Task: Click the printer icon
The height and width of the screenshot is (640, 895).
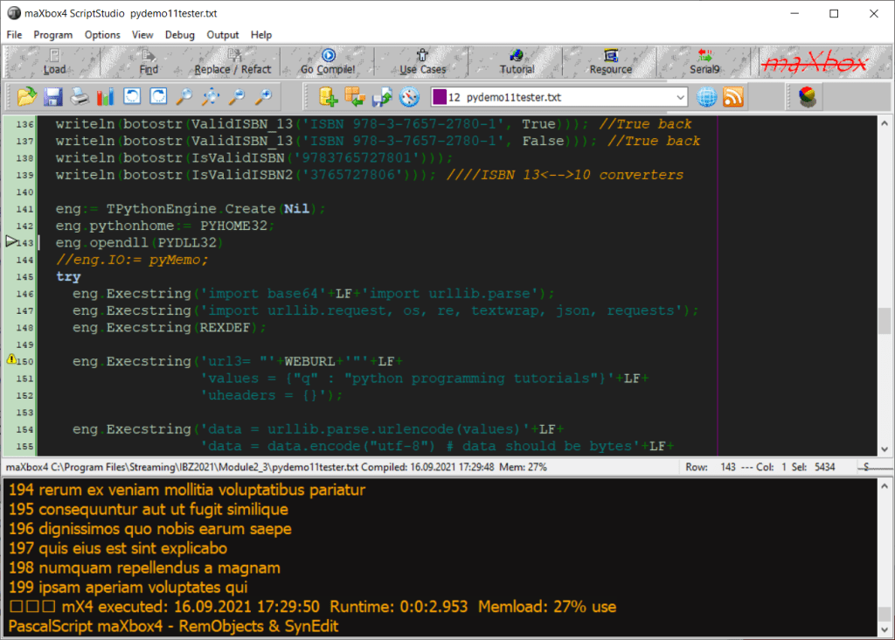Action: 80,96
